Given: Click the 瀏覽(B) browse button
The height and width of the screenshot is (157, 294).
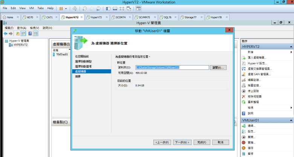Looking at the screenshot, I should pos(219,67).
